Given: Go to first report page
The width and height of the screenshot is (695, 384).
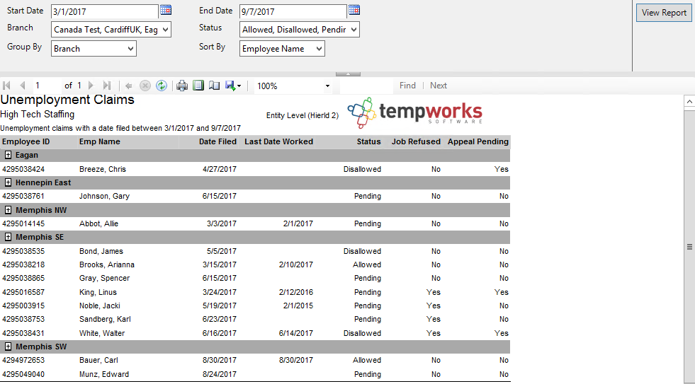Looking at the screenshot, I should tap(6, 86).
